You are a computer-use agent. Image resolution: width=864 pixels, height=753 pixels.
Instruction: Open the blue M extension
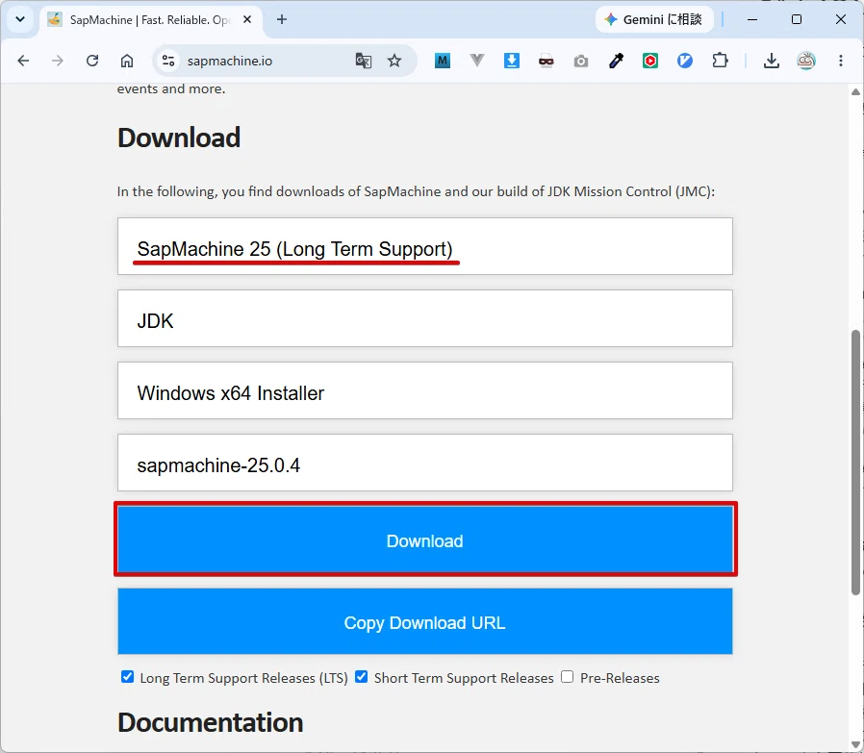[x=443, y=61]
